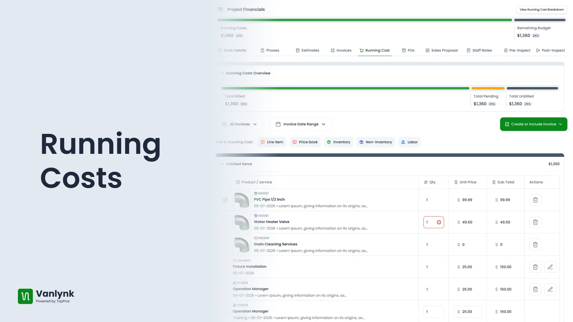This screenshot has height=322, width=573.
Task: Click the hash icon in Qty header
Action: (426, 182)
